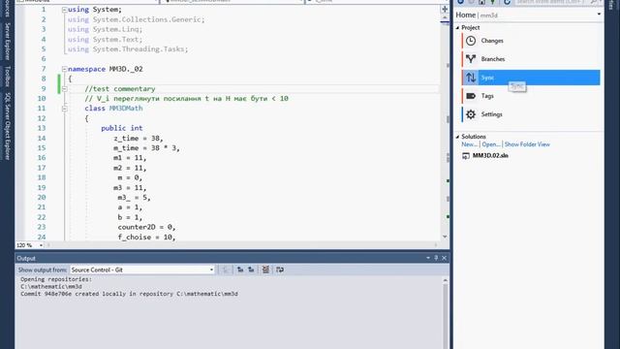Screen dimensions: 620x349
Task: Click the m_time = 38 * 3 line
Action: point(146,148)
